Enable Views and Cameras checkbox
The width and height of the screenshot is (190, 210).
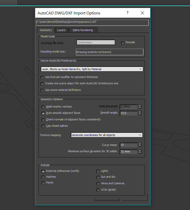click(98, 183)
